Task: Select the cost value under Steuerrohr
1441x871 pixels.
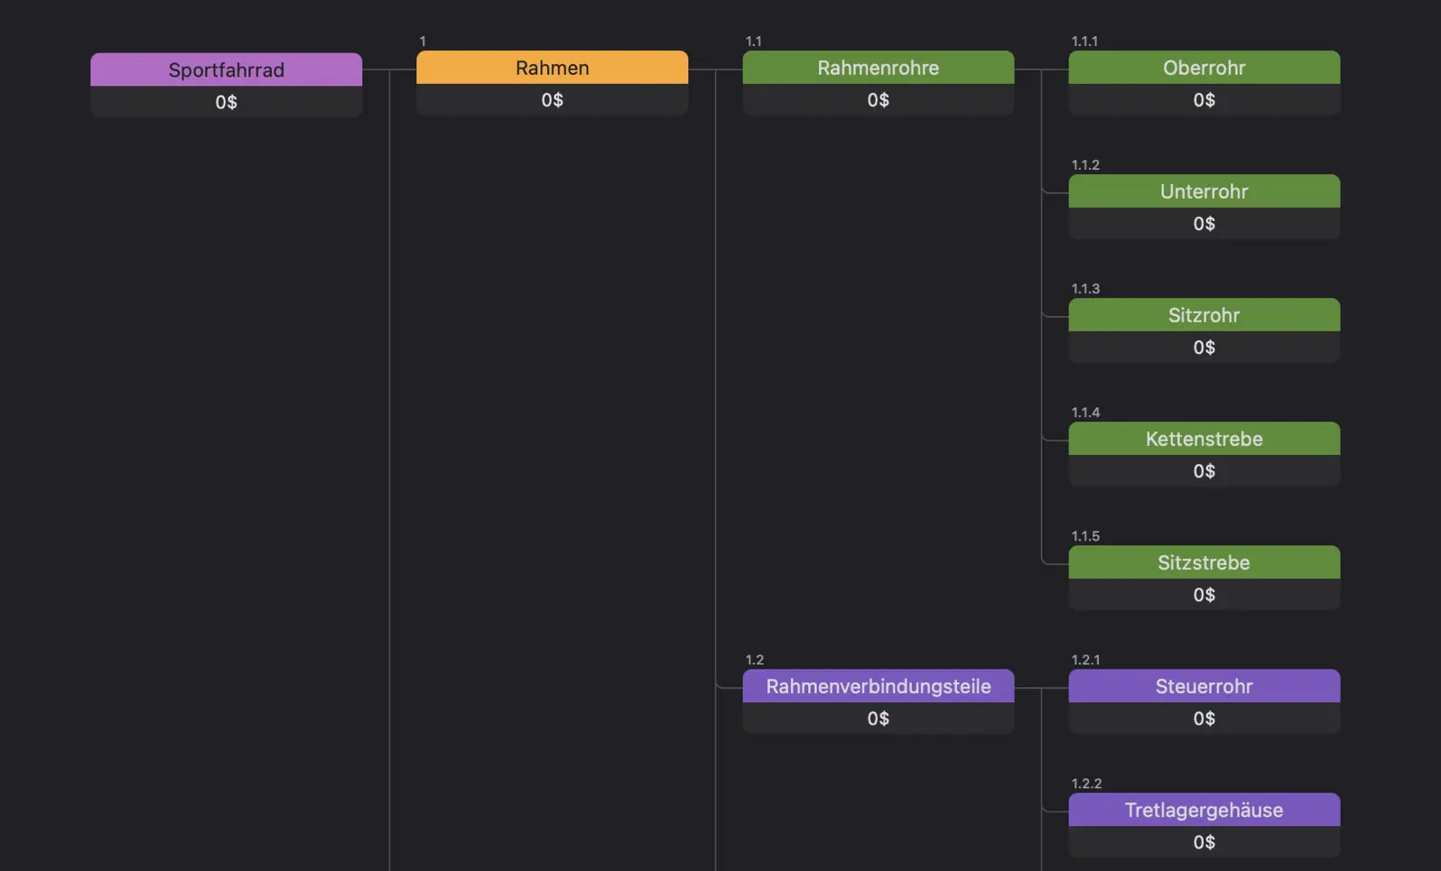Action: pyautogui.click(x=1204, y=718)
